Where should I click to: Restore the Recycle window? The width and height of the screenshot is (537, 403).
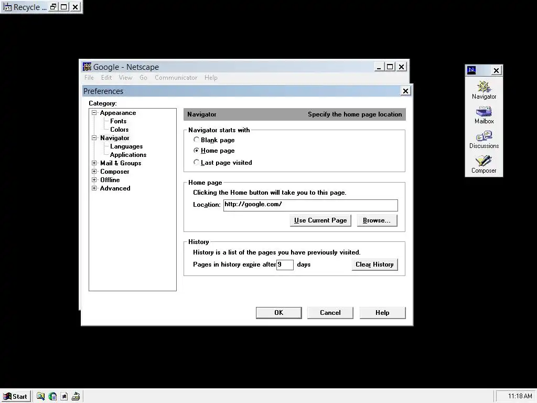tap(53, 7)
